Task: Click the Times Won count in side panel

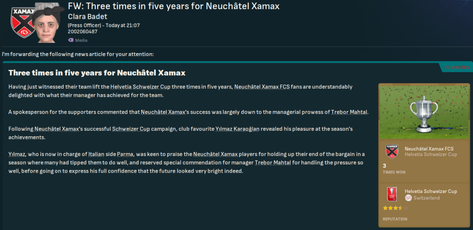Action: pos(385,165)
